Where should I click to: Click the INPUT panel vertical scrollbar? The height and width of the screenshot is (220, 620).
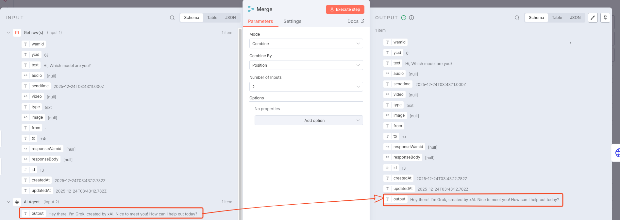coord(240,124)
